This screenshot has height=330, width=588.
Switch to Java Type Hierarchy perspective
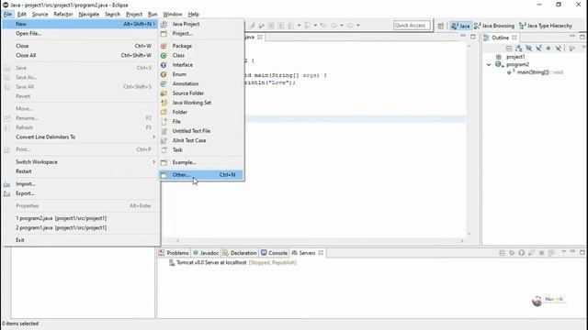[x=546, y=26]
